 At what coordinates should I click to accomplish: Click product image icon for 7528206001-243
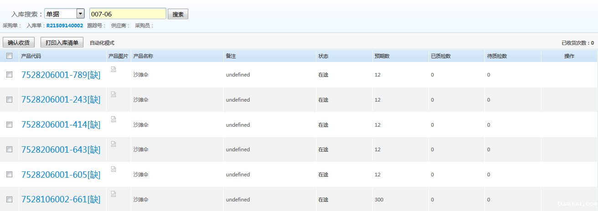tap(113, 94)
